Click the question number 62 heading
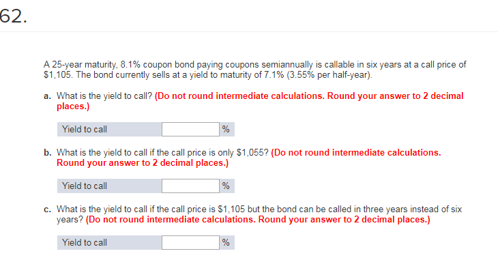The width and height of the screenshot is (498, 275). click(14, 16)
